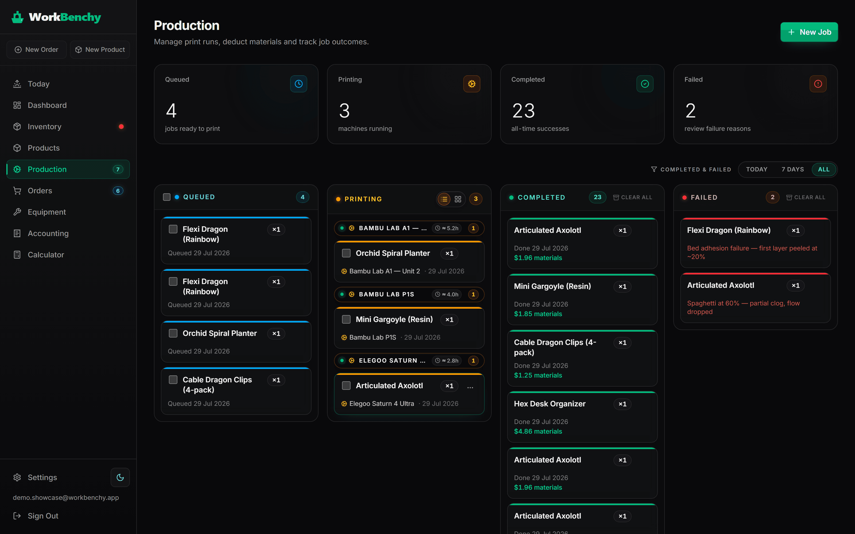Click demo.showcase@workbenchy.app email text
The image size is (855, 534).
pyautogui.click(x=66, y=498)
